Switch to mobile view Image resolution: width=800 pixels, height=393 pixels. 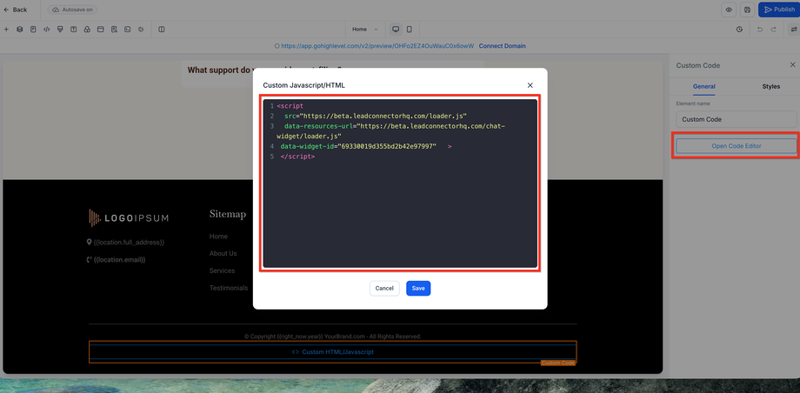click(x=409, y=30)
